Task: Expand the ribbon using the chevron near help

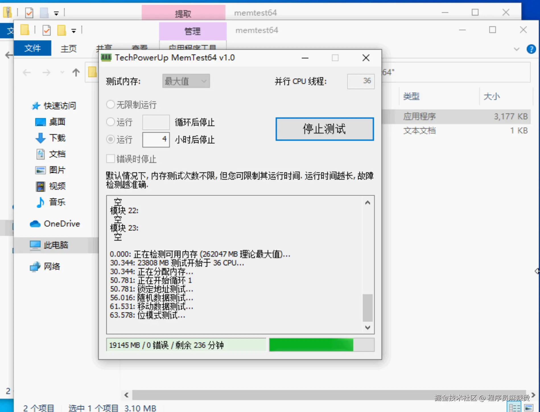Action: click(517, 49)
